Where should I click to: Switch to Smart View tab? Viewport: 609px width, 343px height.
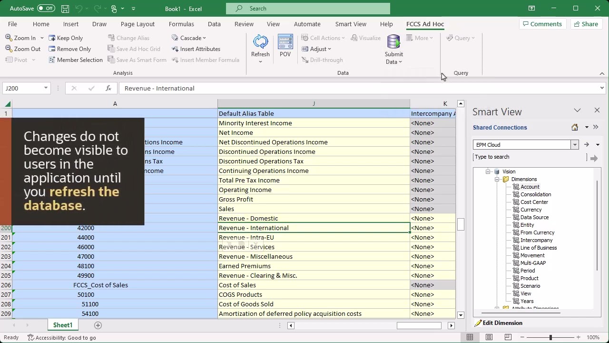click(351, 24)
